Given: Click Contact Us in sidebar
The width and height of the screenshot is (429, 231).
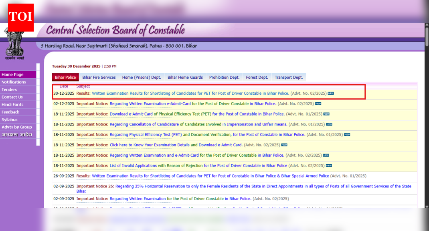Looking at the screenshot, I should tap(12, 97).
